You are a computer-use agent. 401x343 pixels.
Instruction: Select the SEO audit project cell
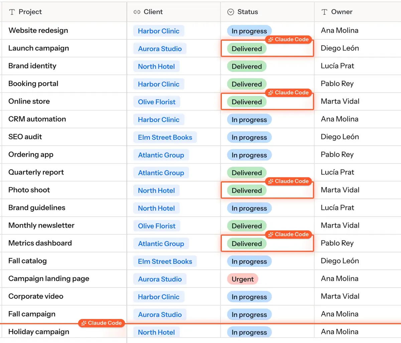point(64,137)
